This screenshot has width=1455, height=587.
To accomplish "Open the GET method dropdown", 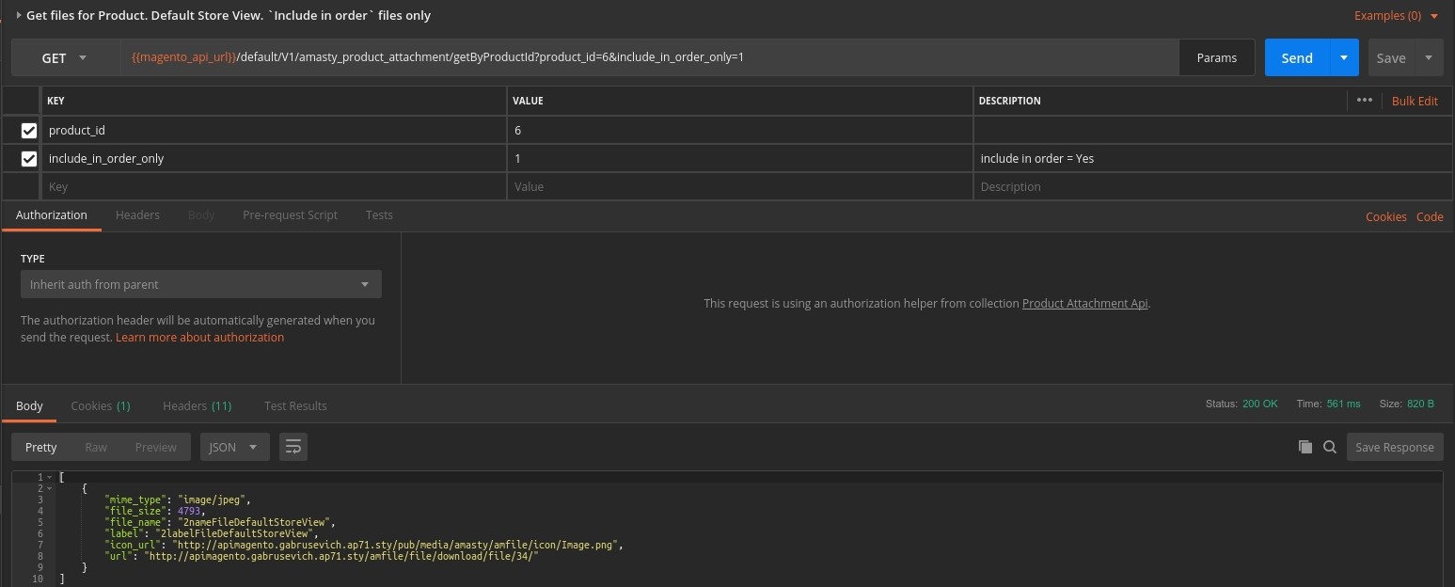I will [x=64, y=58].
